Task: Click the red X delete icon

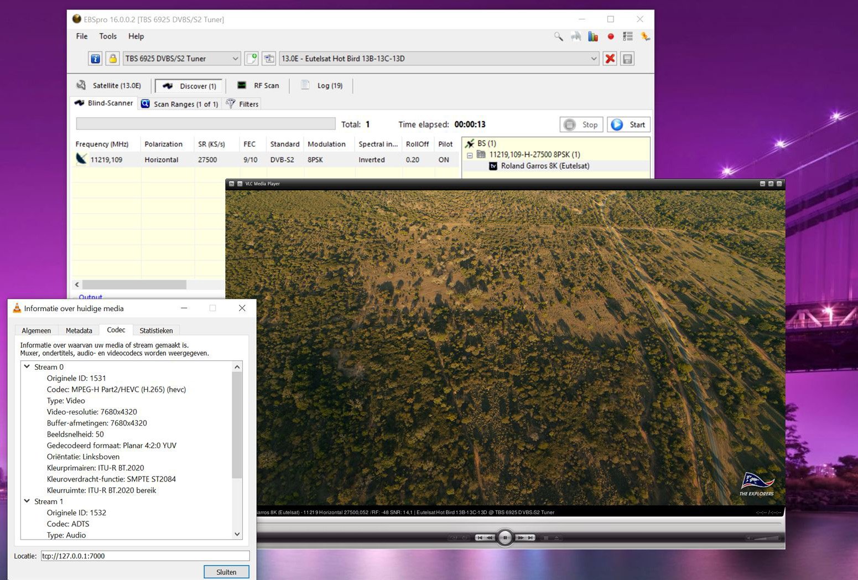Action: point(610,59)
